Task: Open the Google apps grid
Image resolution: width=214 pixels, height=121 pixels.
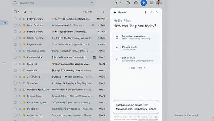Action: pyautogui.click(x=151, y=3)
